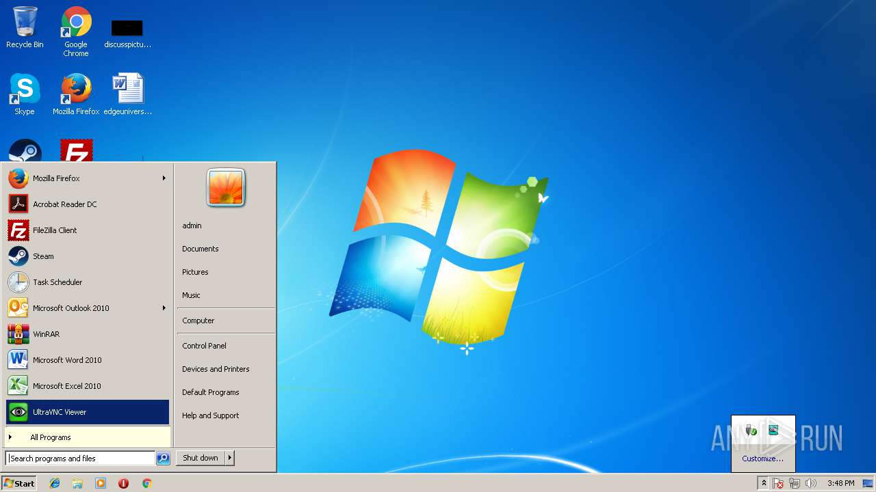This screenshot has height=492, width=876.
Task: Click Safely Remove Hardware tray icon
Action: [x=751, y=430]
